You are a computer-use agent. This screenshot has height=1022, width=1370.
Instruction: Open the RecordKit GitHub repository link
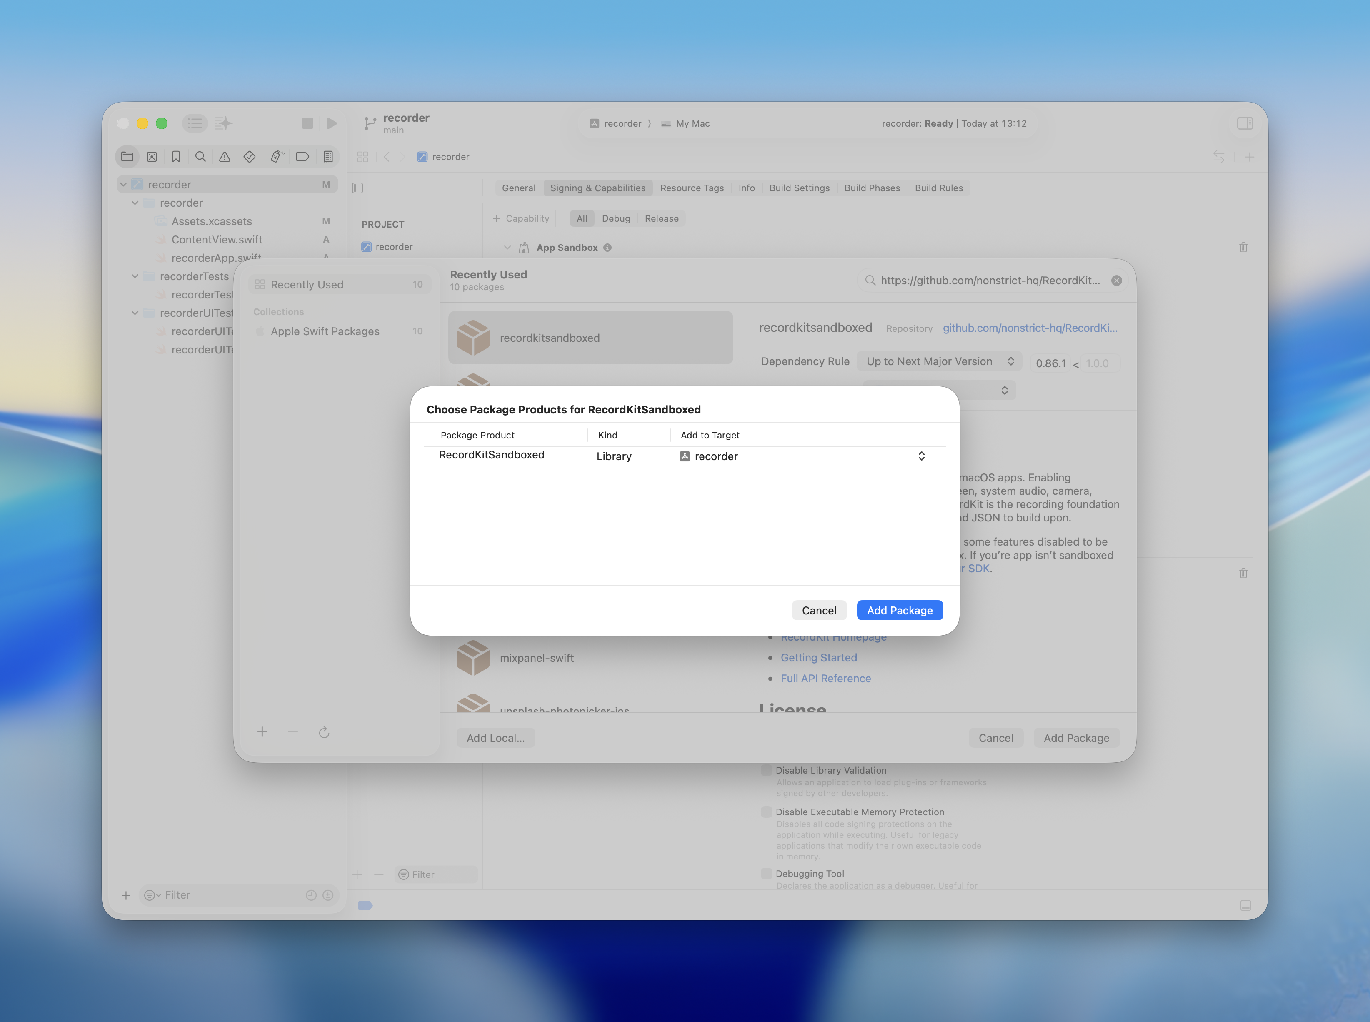[x=1030, y=328]
